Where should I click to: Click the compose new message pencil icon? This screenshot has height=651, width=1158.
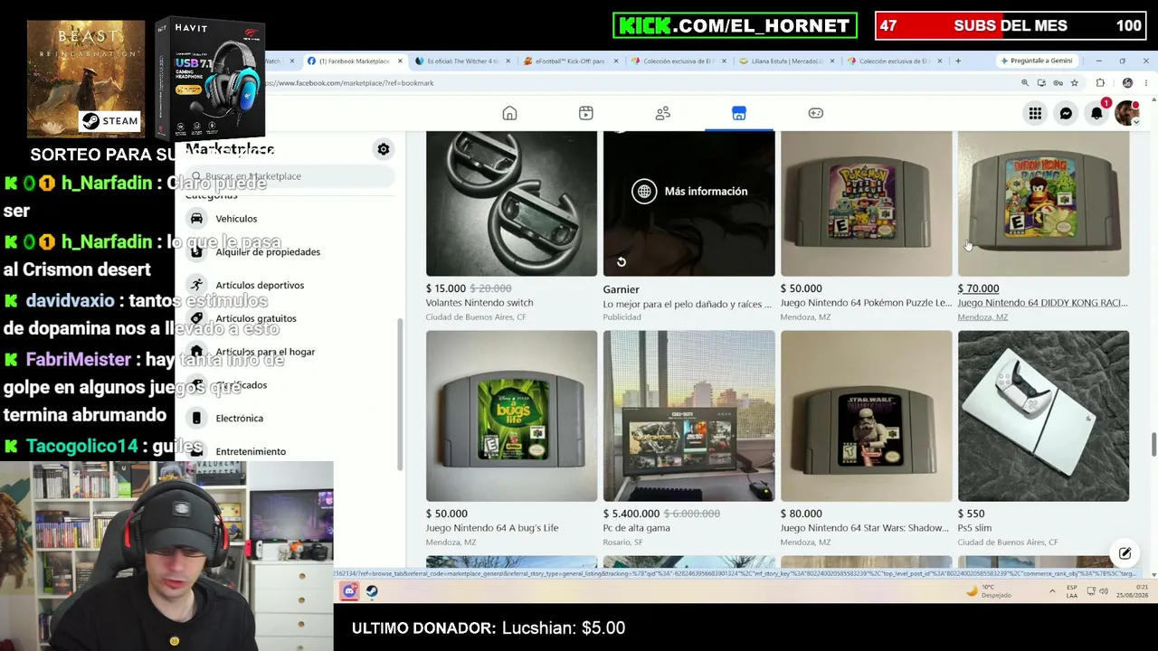click(1125, 553)
